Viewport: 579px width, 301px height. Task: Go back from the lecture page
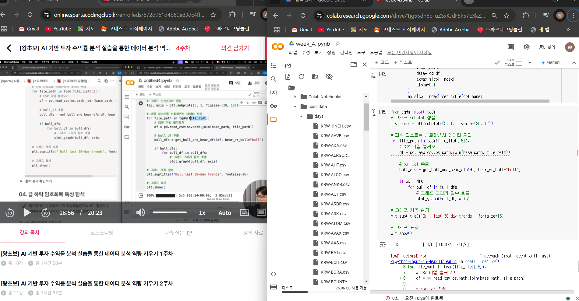tap(9, 48)
